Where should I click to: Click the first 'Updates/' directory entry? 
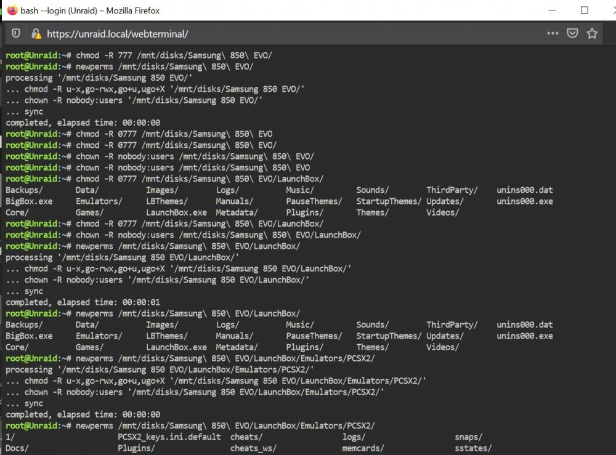(445, 201)
